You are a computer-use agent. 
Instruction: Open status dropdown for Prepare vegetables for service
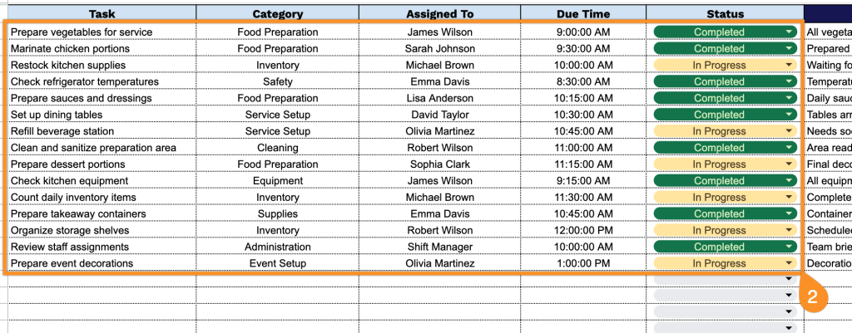725,32
